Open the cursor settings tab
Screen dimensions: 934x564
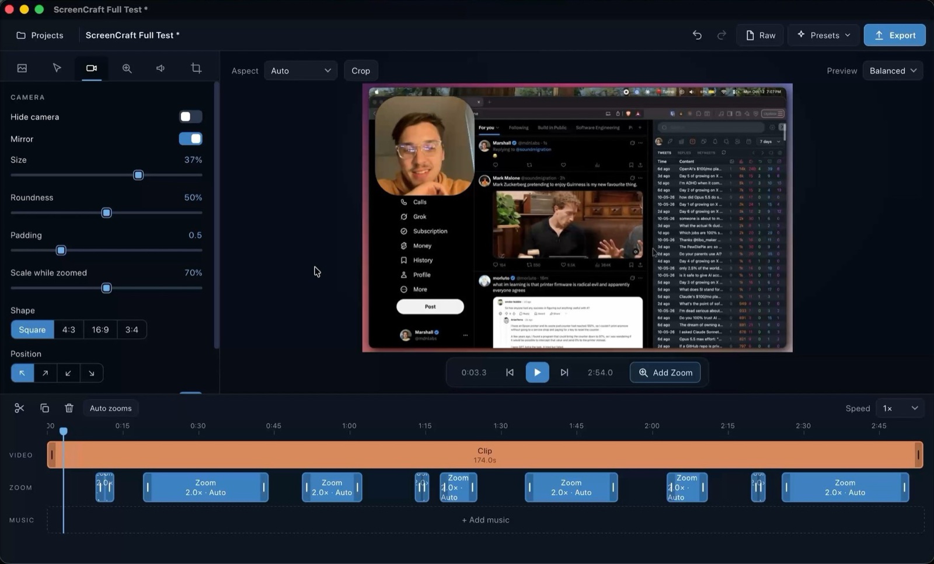pyautogui.click(x=57, y=68)
